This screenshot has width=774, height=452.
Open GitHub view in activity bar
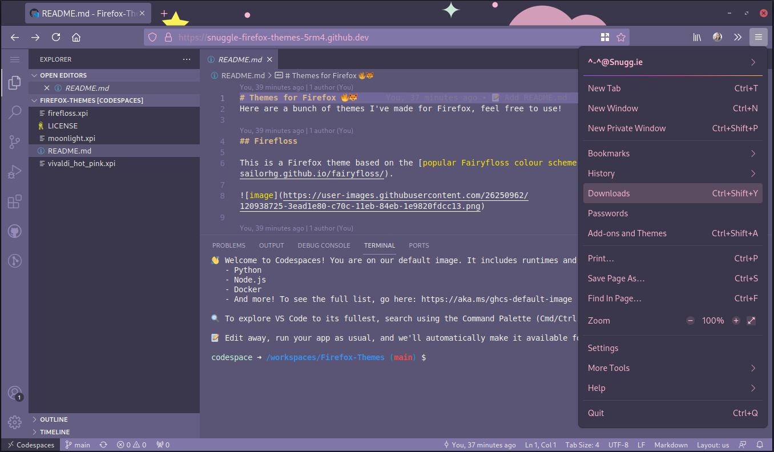[15, 231]
